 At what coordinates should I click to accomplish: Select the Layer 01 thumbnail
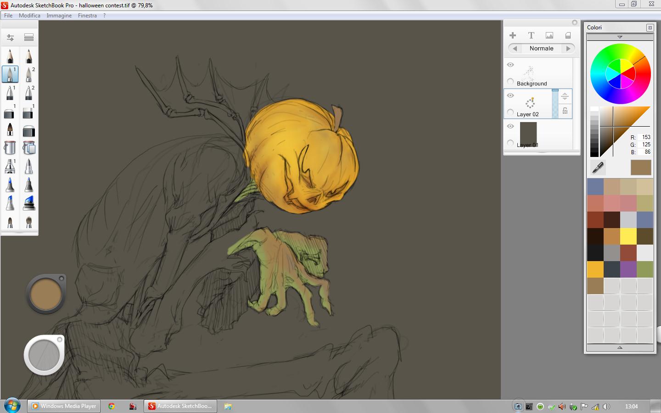tap(528, 134)
